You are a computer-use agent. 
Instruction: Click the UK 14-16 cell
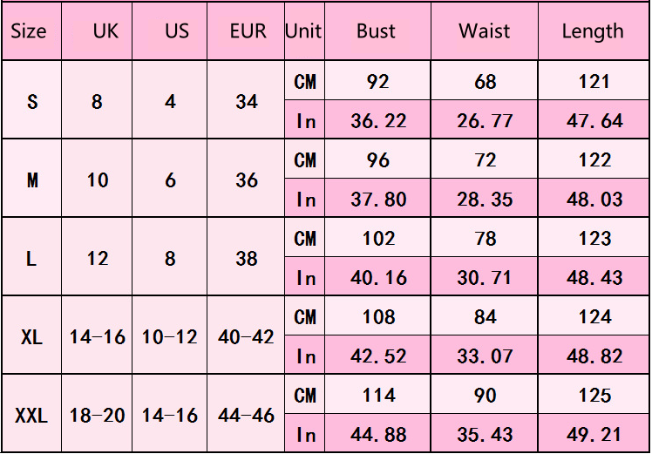click(x=98, y=337)
